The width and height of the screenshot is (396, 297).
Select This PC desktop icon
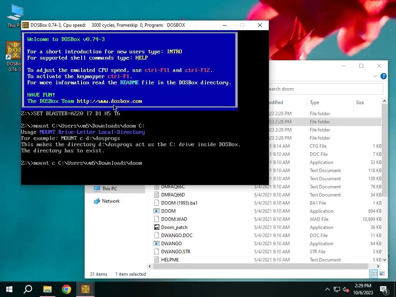point(14,16)
